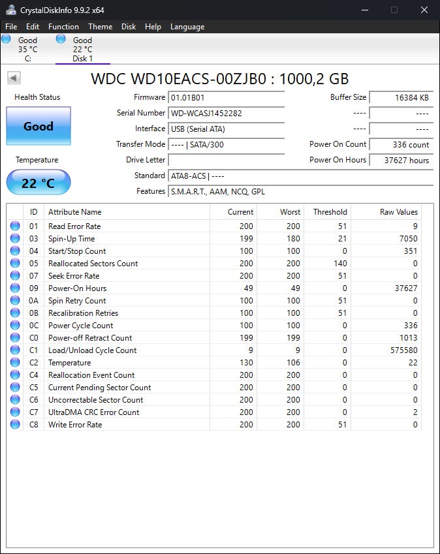
Task: Minimize the CrystalDiskInfo window
Action: (x=365, y=10)
